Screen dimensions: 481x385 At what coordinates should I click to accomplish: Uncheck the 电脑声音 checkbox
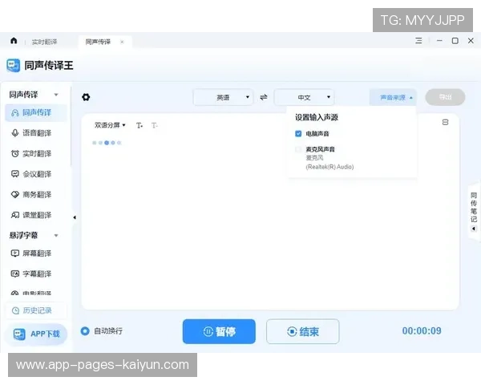(298, 134)
